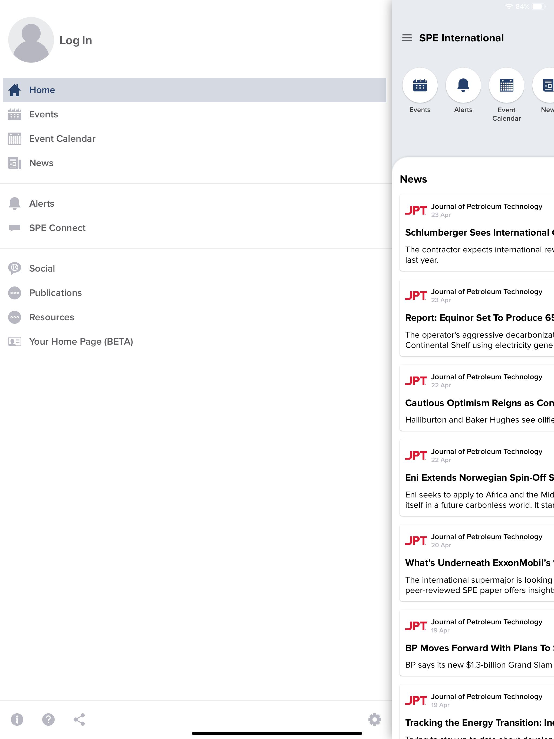Tap the Alerts bell circle icon
This screenshot has width=554, height=739.
463,85
